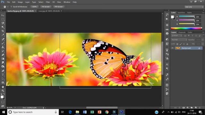Click the Fill Screen button
205x115 pixels.
pyautogui.click(x=59, y=7)
